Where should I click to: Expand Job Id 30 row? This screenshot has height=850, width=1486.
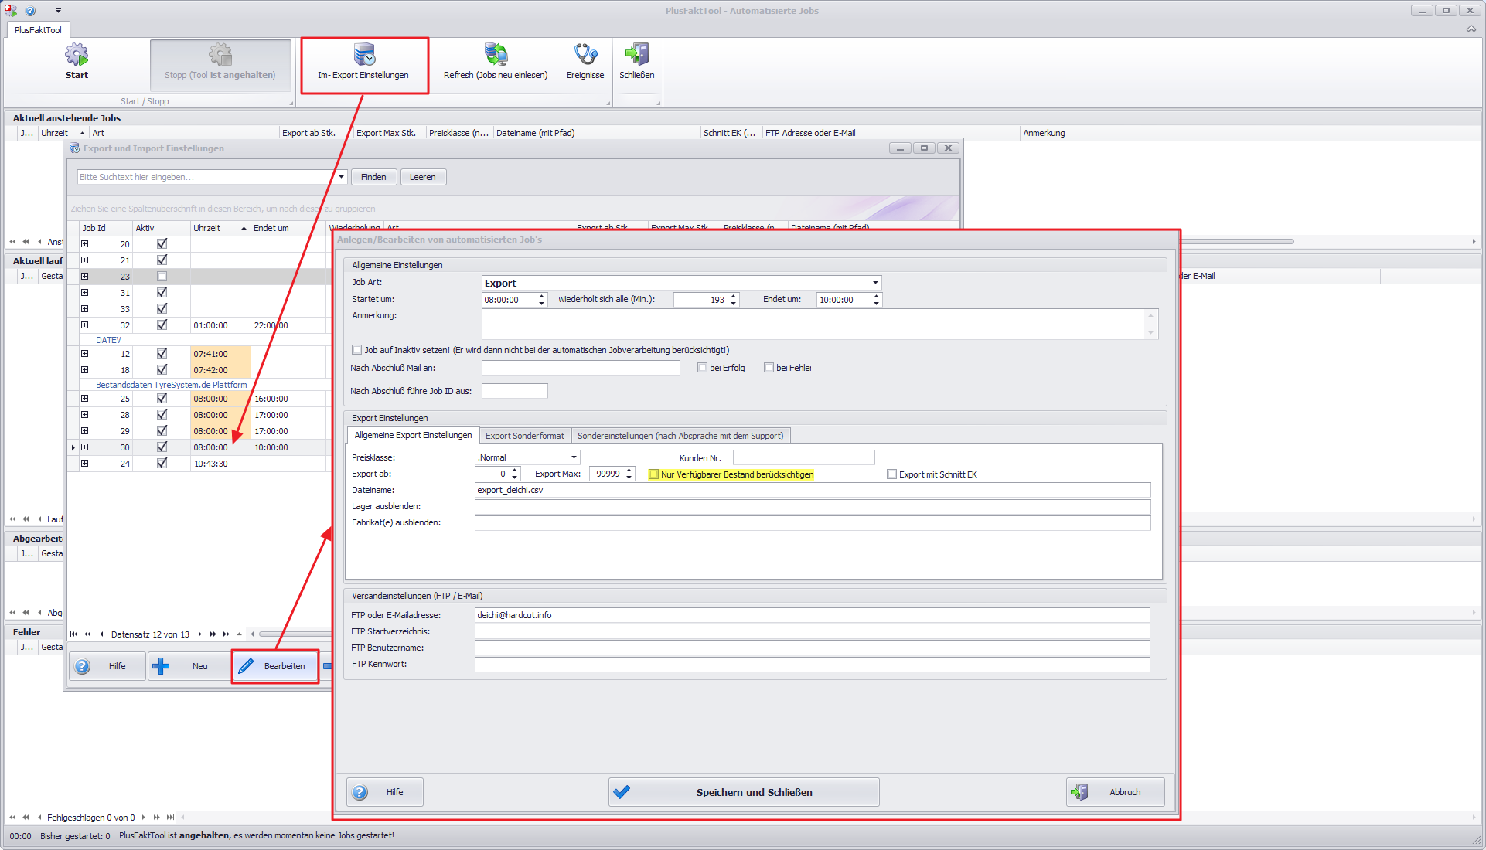click(x=84, y=447)
